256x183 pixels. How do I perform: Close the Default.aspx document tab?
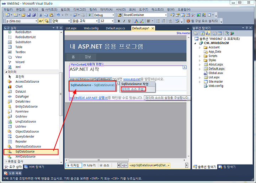click(153, 28)
